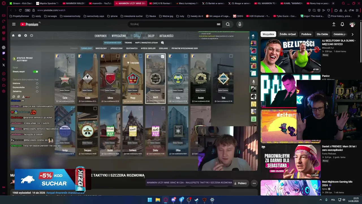Show hidden tray icons chevron
The image size is (362, 204).
[x=320, y=200]
